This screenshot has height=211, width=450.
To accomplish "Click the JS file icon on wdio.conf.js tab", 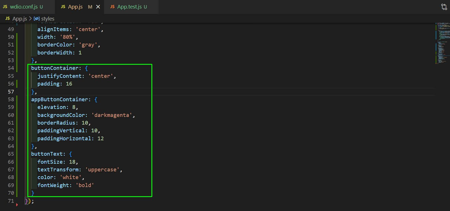I will click(x=5, y=7).
